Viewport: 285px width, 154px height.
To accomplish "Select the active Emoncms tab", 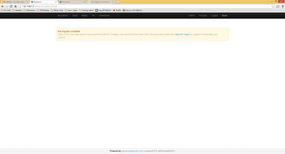I will (43, 2).
